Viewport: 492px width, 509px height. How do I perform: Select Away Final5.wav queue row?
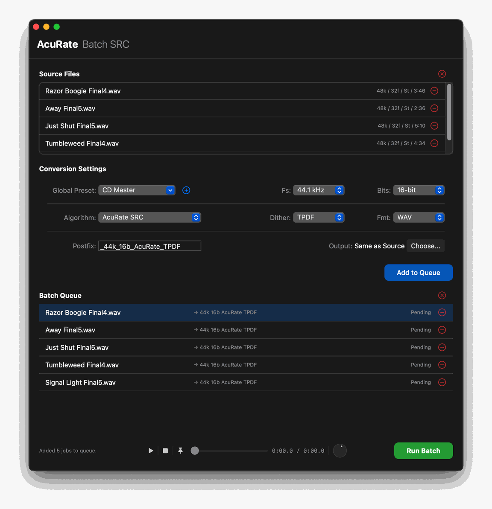tap(246, 330)
